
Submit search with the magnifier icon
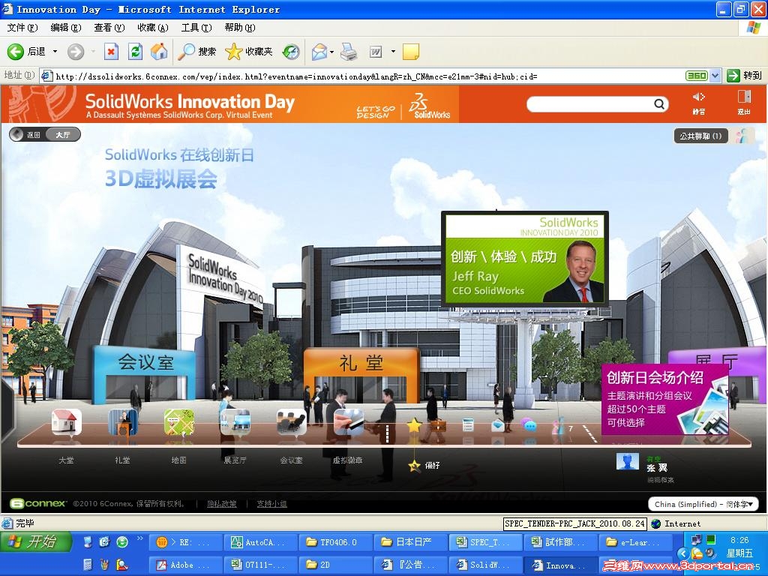[x=659, y=103]
